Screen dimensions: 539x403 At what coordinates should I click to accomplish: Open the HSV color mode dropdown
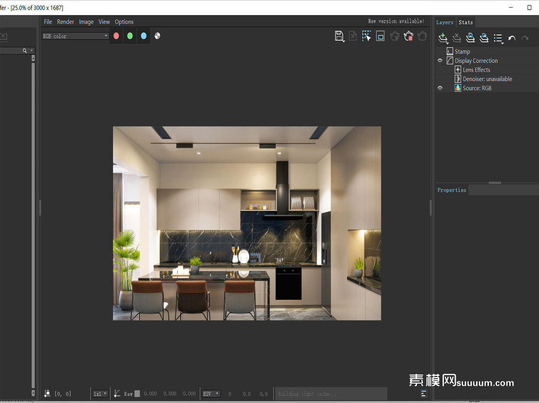tap(211, 394)
